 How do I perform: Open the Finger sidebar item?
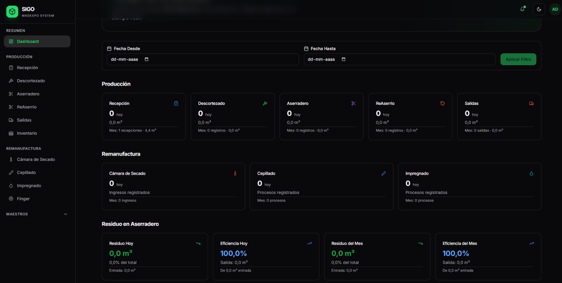(23, 199)
